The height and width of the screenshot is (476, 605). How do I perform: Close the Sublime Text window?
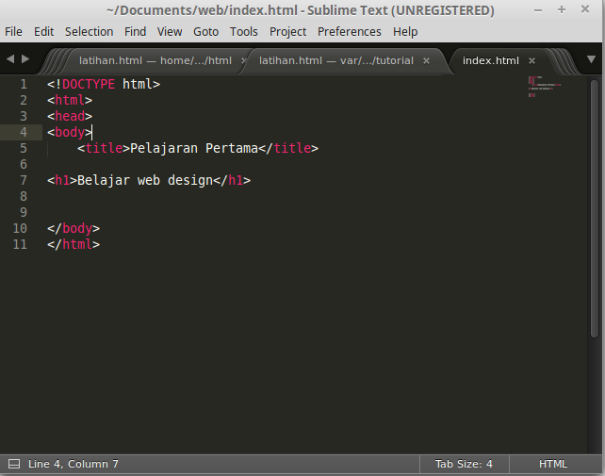coord(585,9)
